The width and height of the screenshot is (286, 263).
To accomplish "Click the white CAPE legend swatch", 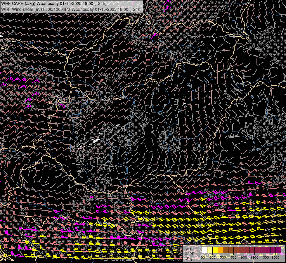I will tap(205, 250).
